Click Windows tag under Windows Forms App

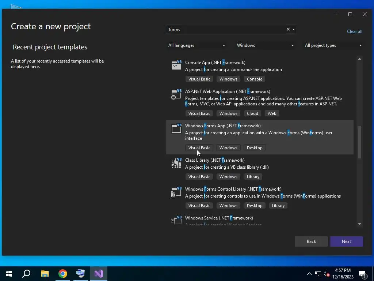click(x=228, y=148)
